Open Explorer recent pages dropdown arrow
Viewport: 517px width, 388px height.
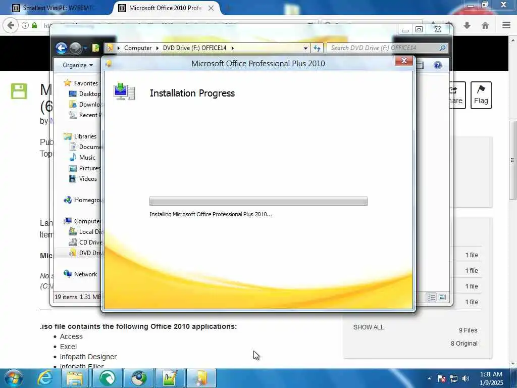[85, 48]
